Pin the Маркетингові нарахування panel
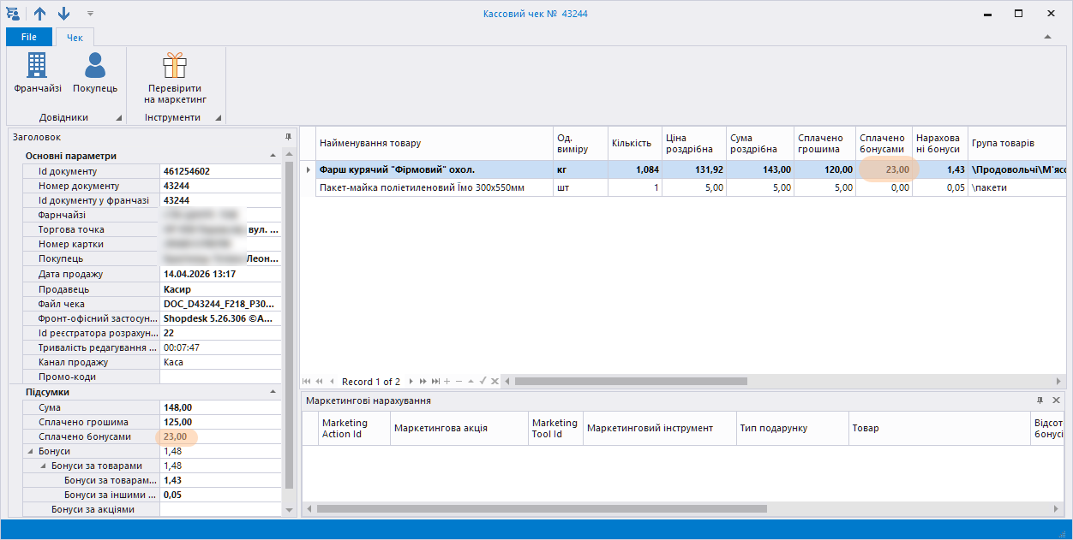The width and height of the screenshot is (1073, 540). [1040, 401]
